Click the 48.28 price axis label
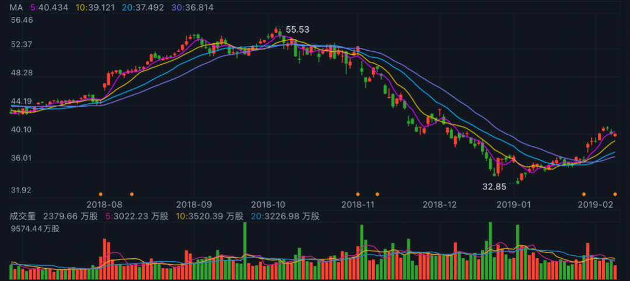The width and height of the screenshot is (630, 281). [22, 73]
